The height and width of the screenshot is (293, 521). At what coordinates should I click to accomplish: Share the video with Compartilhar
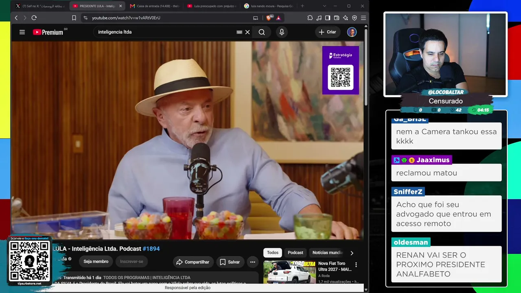pyautogui.click(x=193, y=262)
